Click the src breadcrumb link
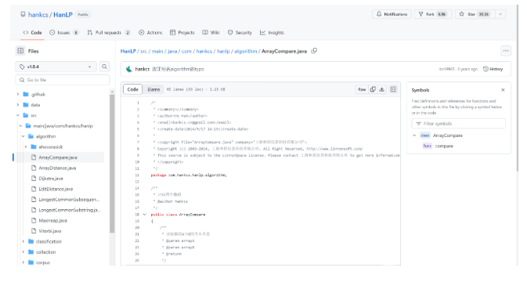527x282 pixels. [x=143, y=51]
